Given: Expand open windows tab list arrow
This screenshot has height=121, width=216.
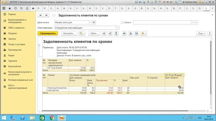Looking at the screenshot, I should pos(212,8).
